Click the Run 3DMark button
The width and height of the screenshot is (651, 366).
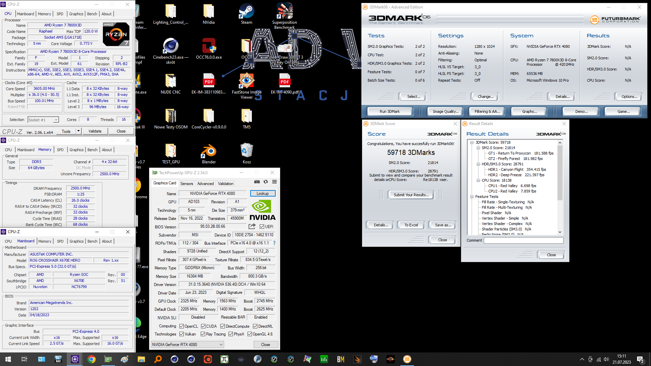390,111
